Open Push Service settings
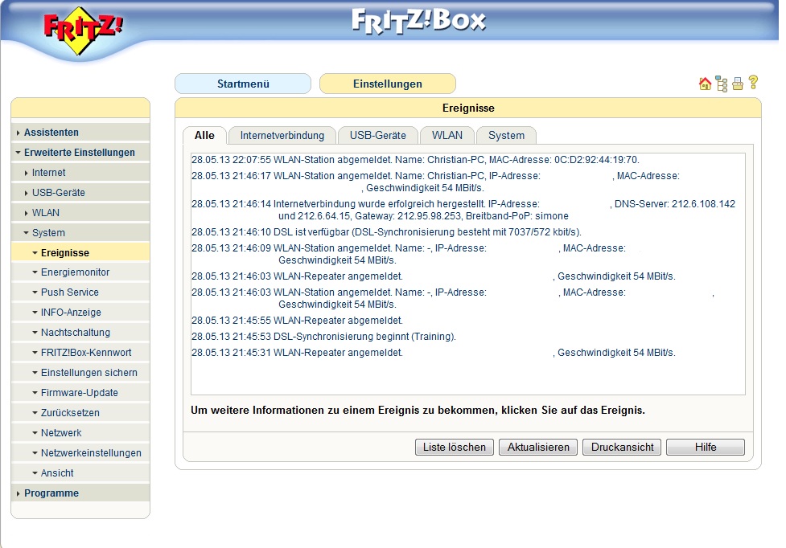This screenshot has height=548, width=786. tap(80, 292)
